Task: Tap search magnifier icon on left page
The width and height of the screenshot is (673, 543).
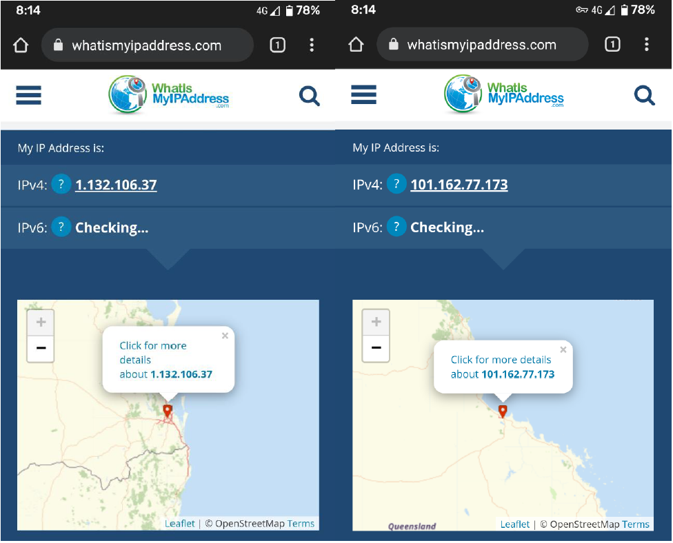Action: (x=310, y=96)
